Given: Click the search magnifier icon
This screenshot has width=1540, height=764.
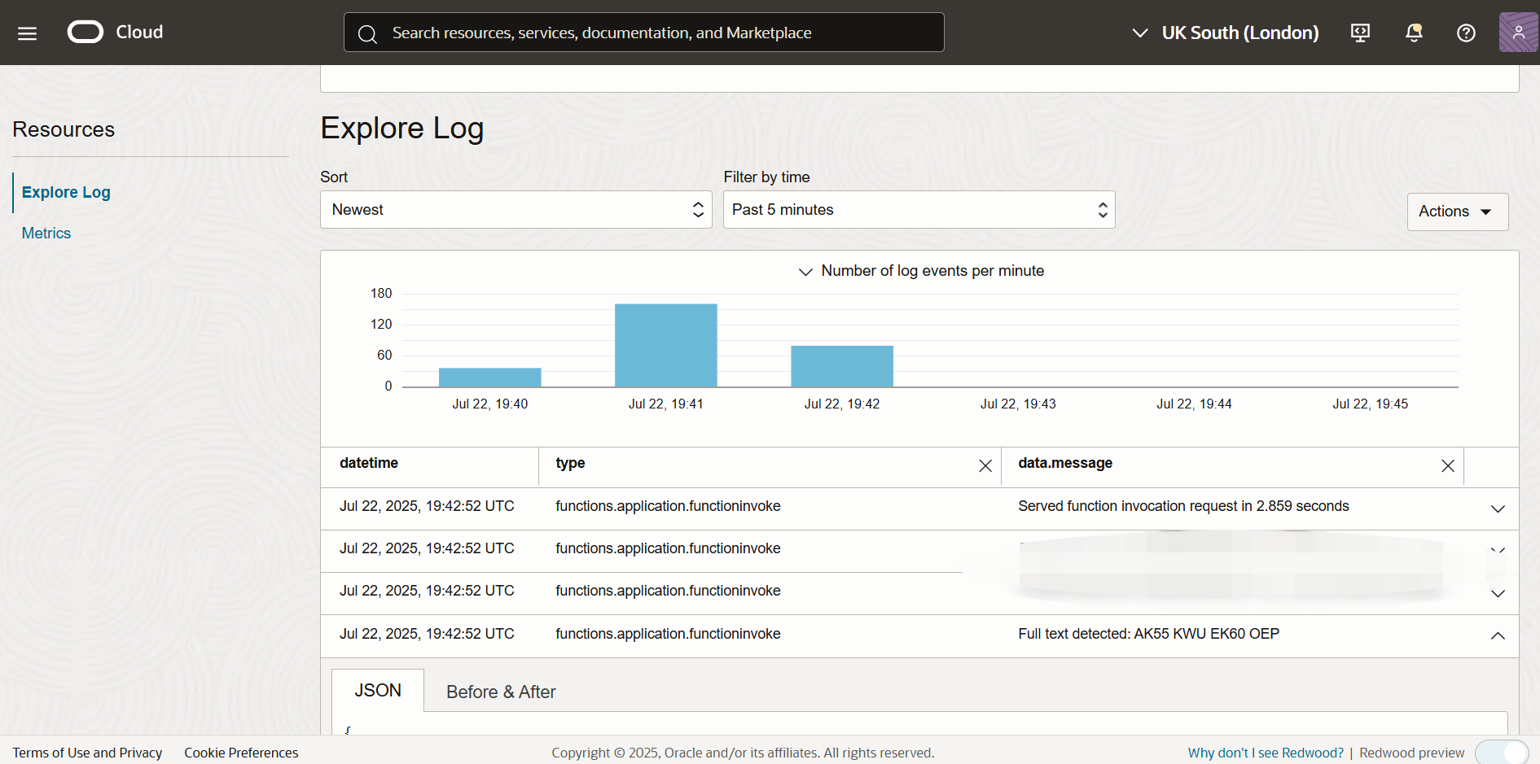Looking at the screenshot, I should point(367,33).
